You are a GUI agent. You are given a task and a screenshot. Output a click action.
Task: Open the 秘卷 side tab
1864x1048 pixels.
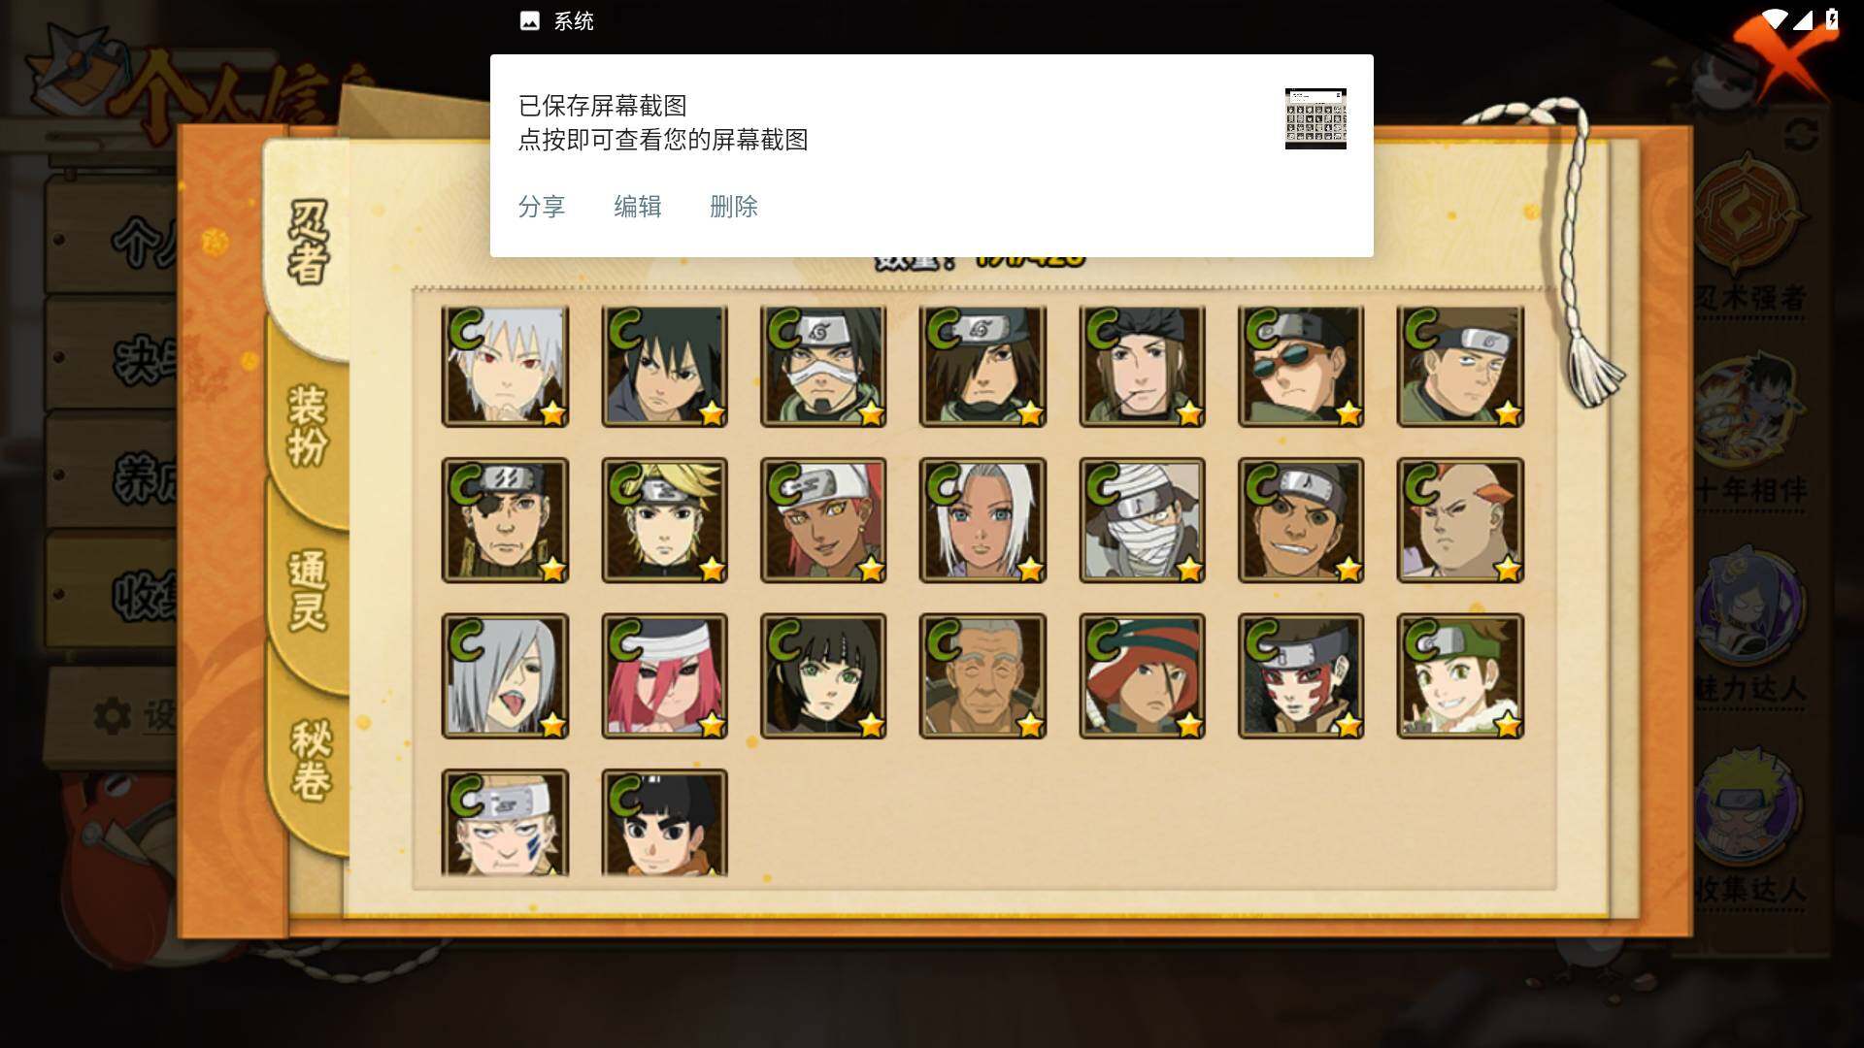pos(311,762)
